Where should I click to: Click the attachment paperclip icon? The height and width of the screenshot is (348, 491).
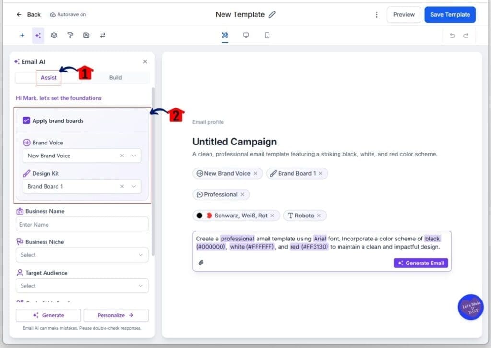pos(201,263)
